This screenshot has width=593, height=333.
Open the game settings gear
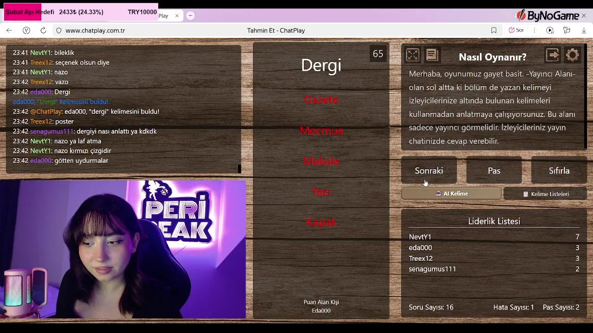coord(573,55)
